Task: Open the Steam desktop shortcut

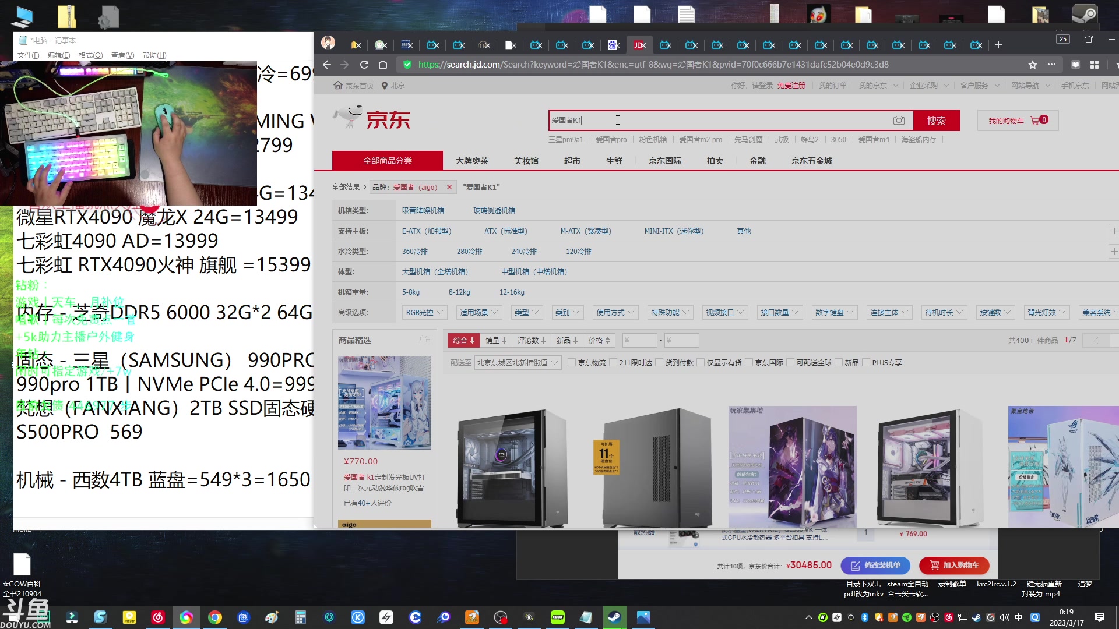Action: (1085, 15)
